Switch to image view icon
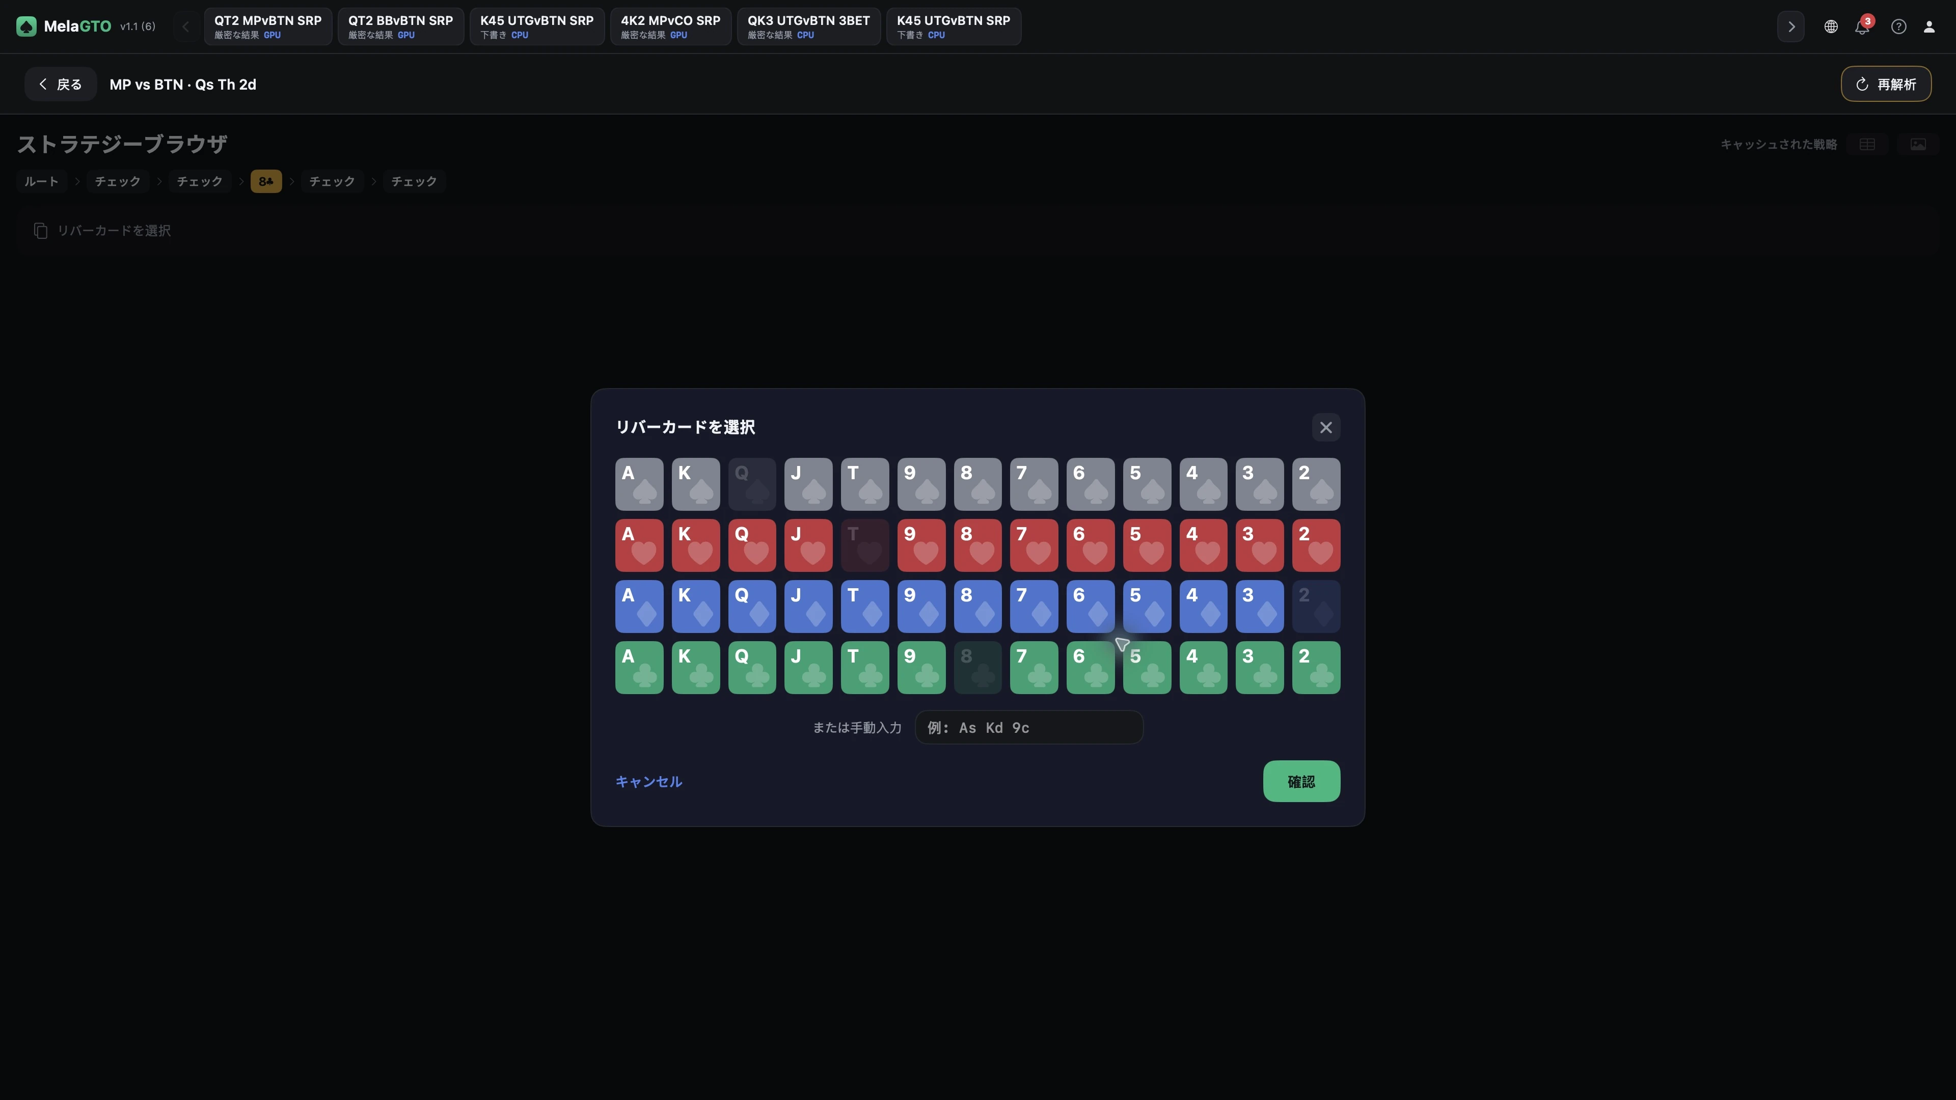1956x1100 pixels. [1918, 144]
